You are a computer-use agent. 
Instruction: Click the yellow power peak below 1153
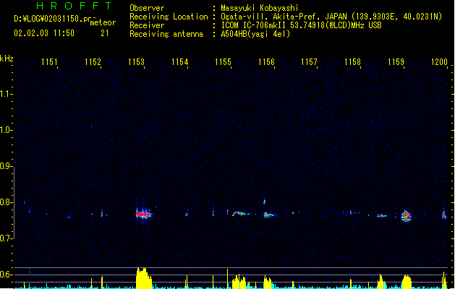click(x=144, y=278)
